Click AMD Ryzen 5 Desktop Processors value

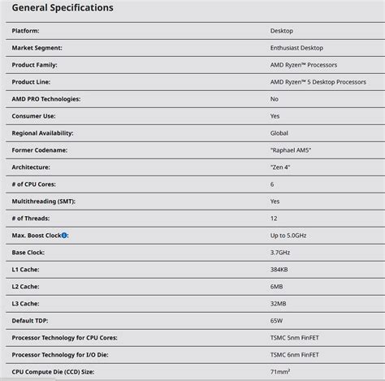tap(318, 82)
